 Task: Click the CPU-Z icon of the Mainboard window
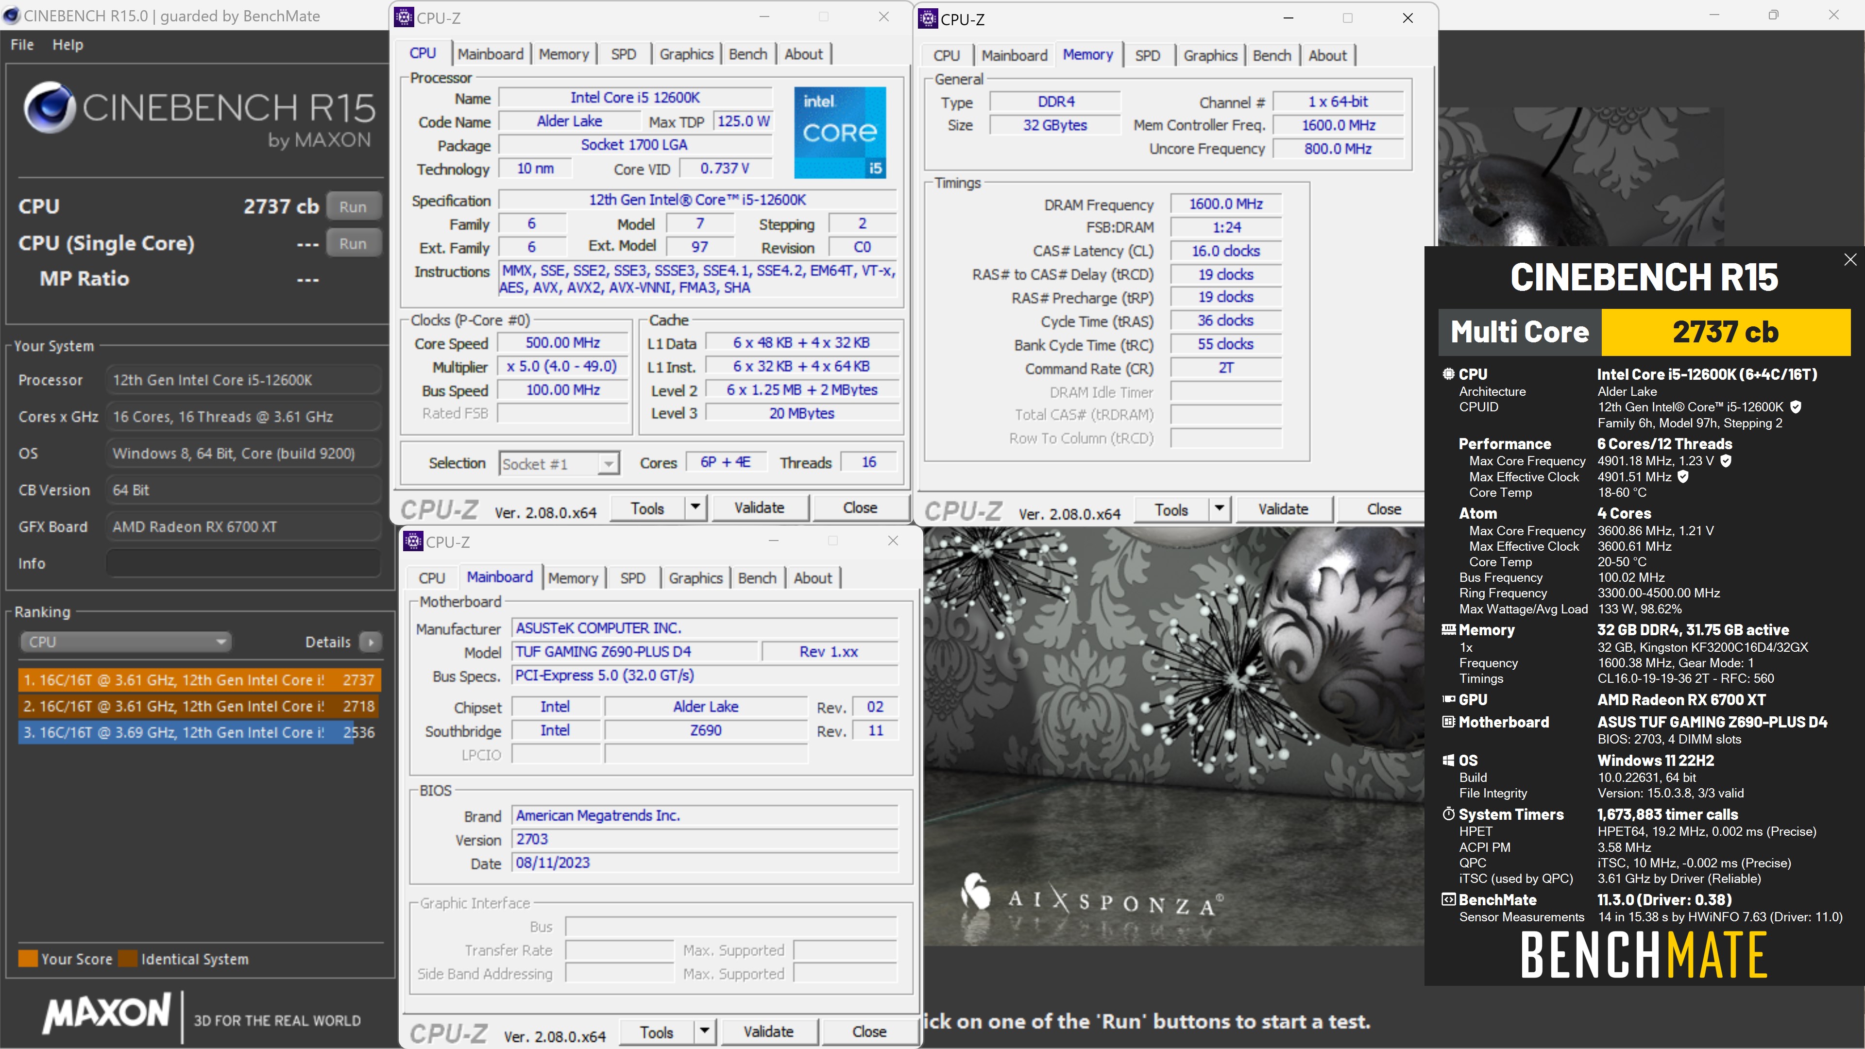pyautogui.click(x=413, y=541)
